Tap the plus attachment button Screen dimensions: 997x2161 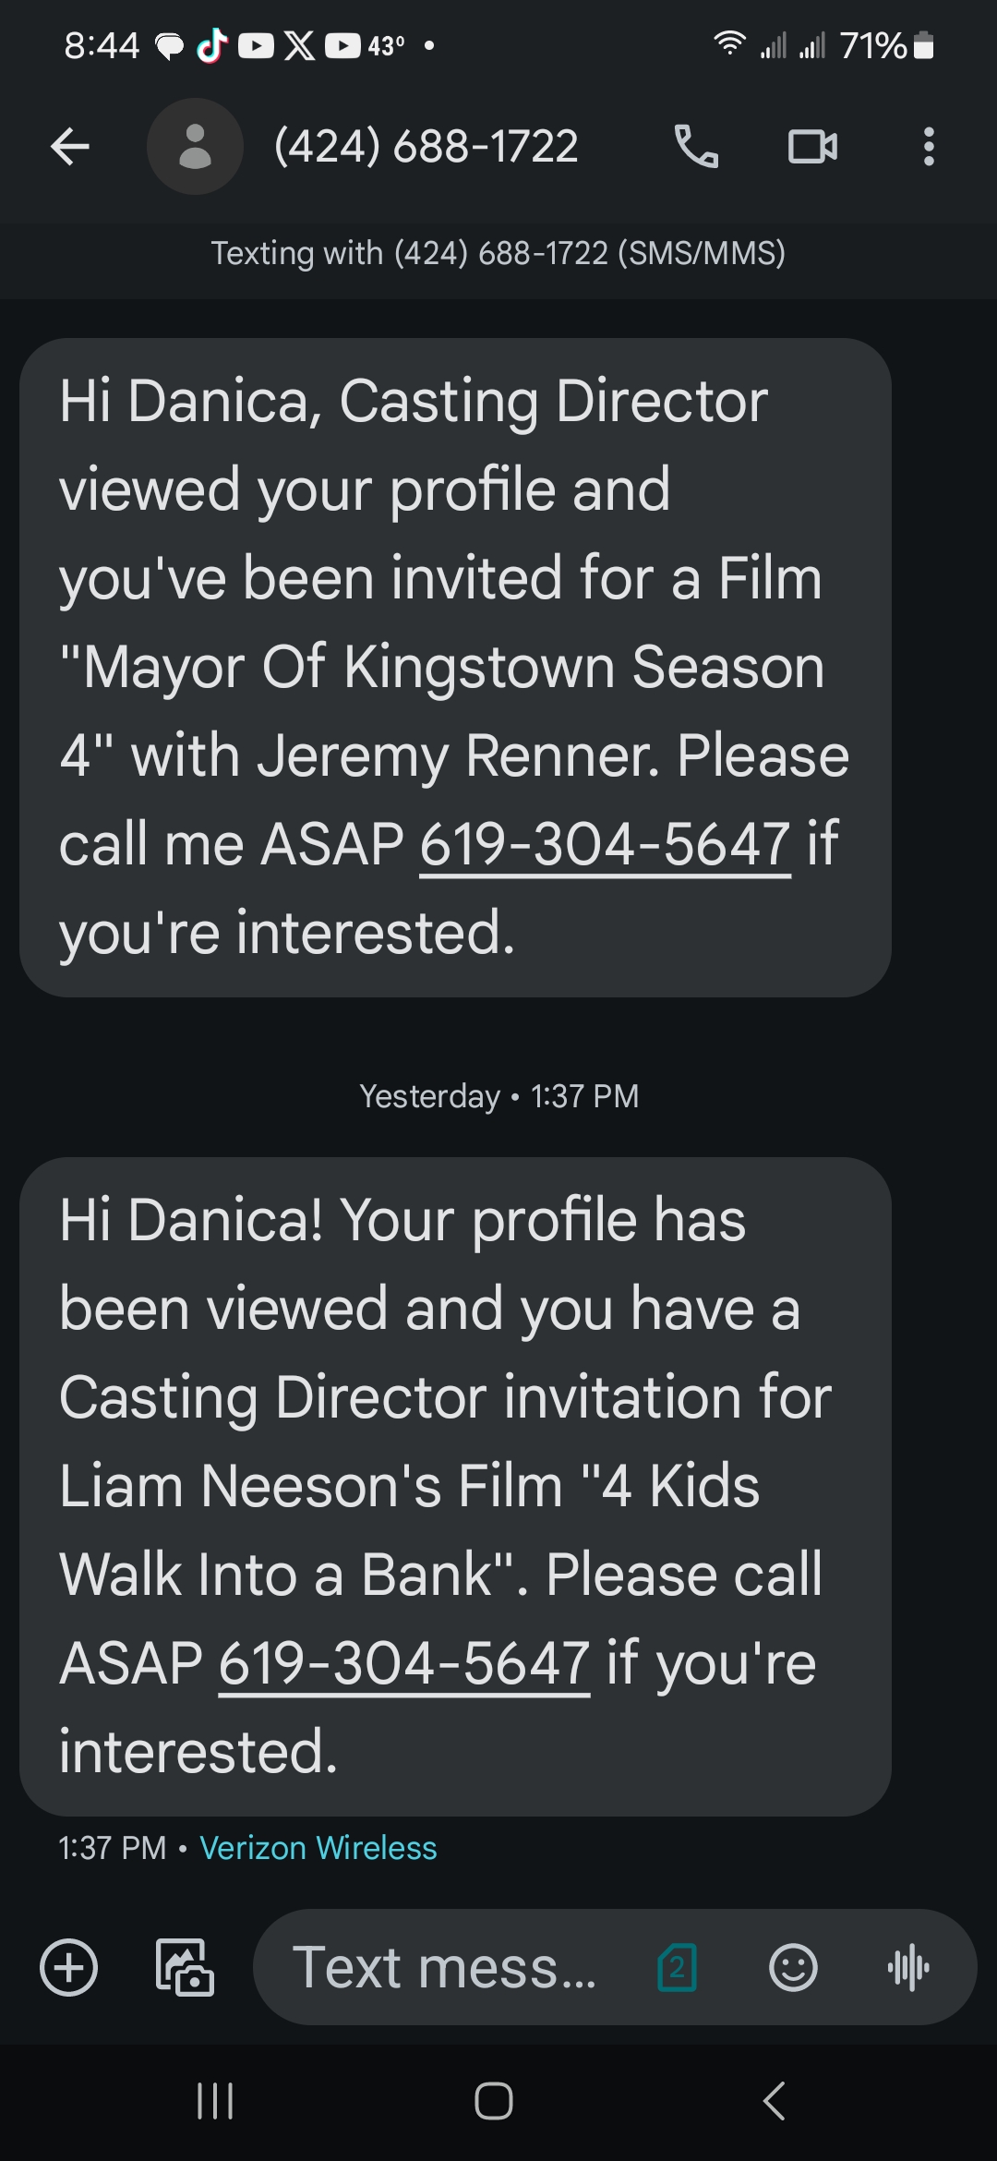[x=69, y=1967]
